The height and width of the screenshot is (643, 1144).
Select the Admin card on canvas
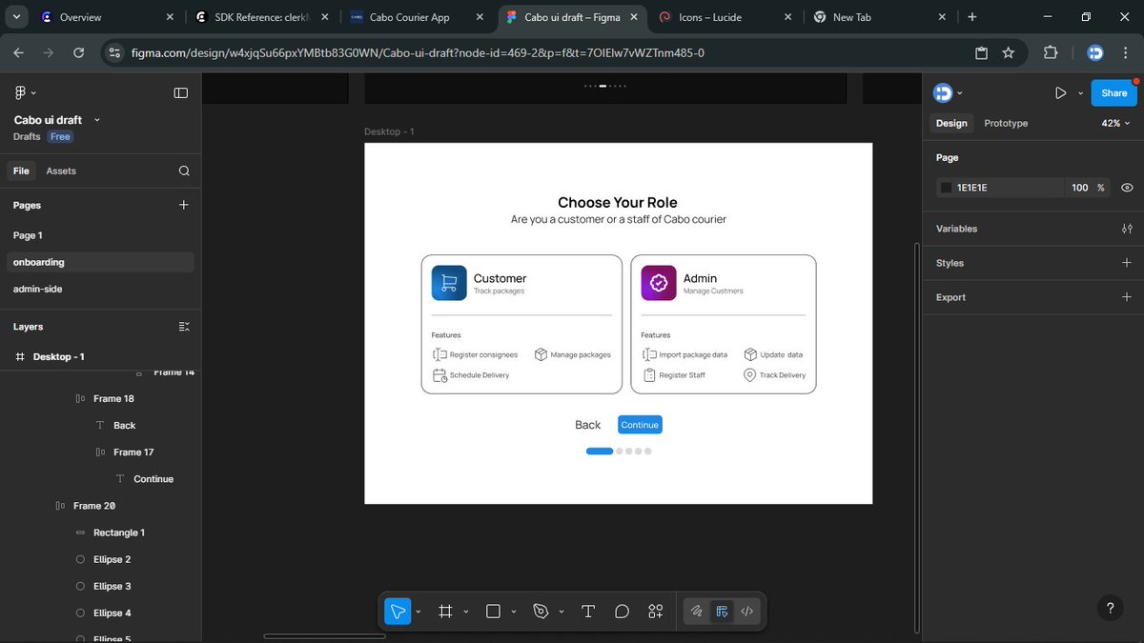click(724, 324)
